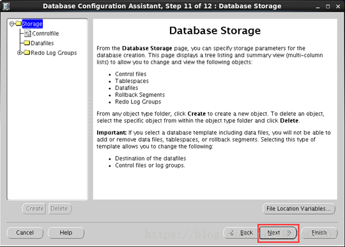Click the 'Rollback Segments' bullet text
Image resolution: width=345 pixels, height=247 pixels.
pos(140,95)
